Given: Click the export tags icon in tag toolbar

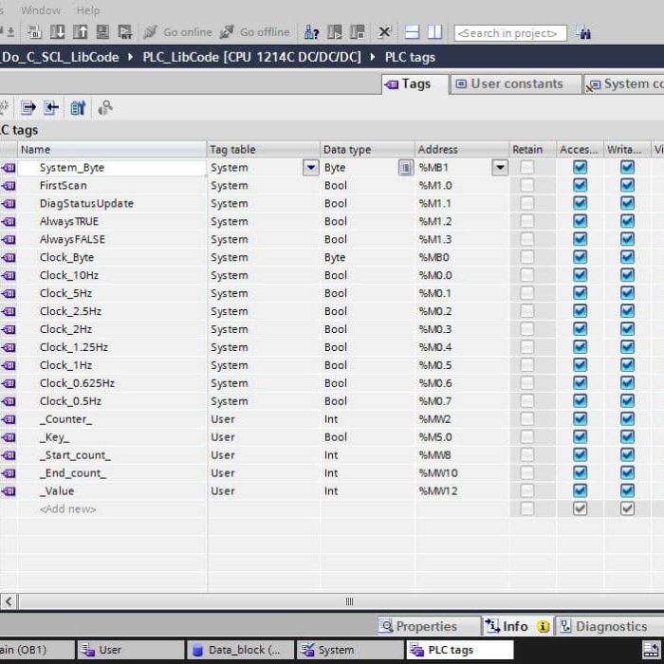Looking at the screenshot, I should [x=28, y=108].
